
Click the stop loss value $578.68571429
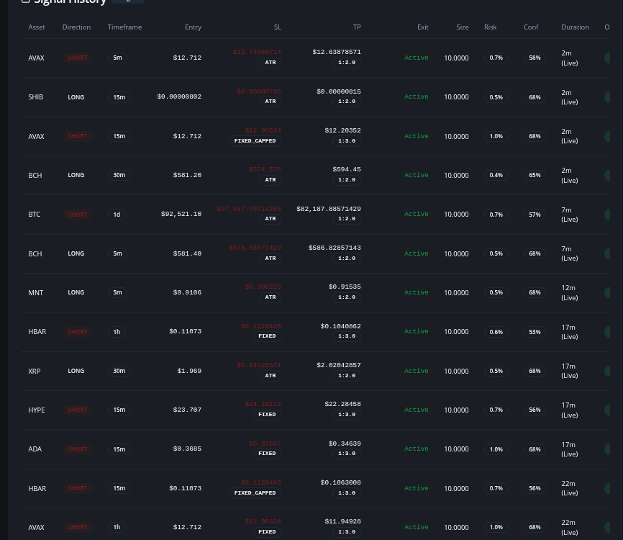click(255, 248)
